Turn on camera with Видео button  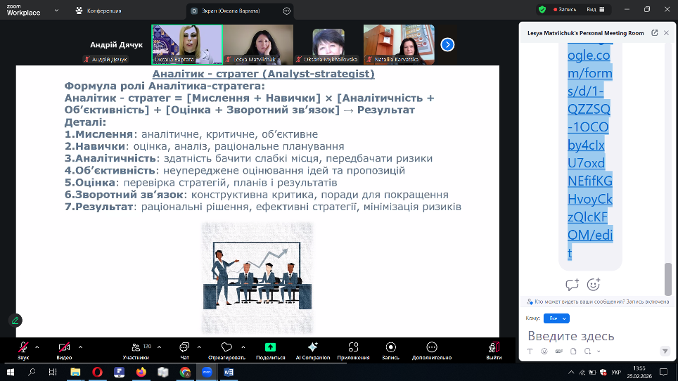[64, 347]
